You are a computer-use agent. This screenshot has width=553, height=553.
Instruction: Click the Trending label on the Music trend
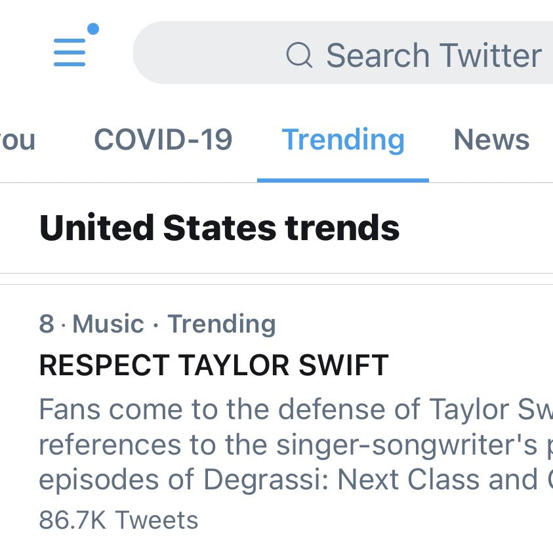click(x=221, y=323)
